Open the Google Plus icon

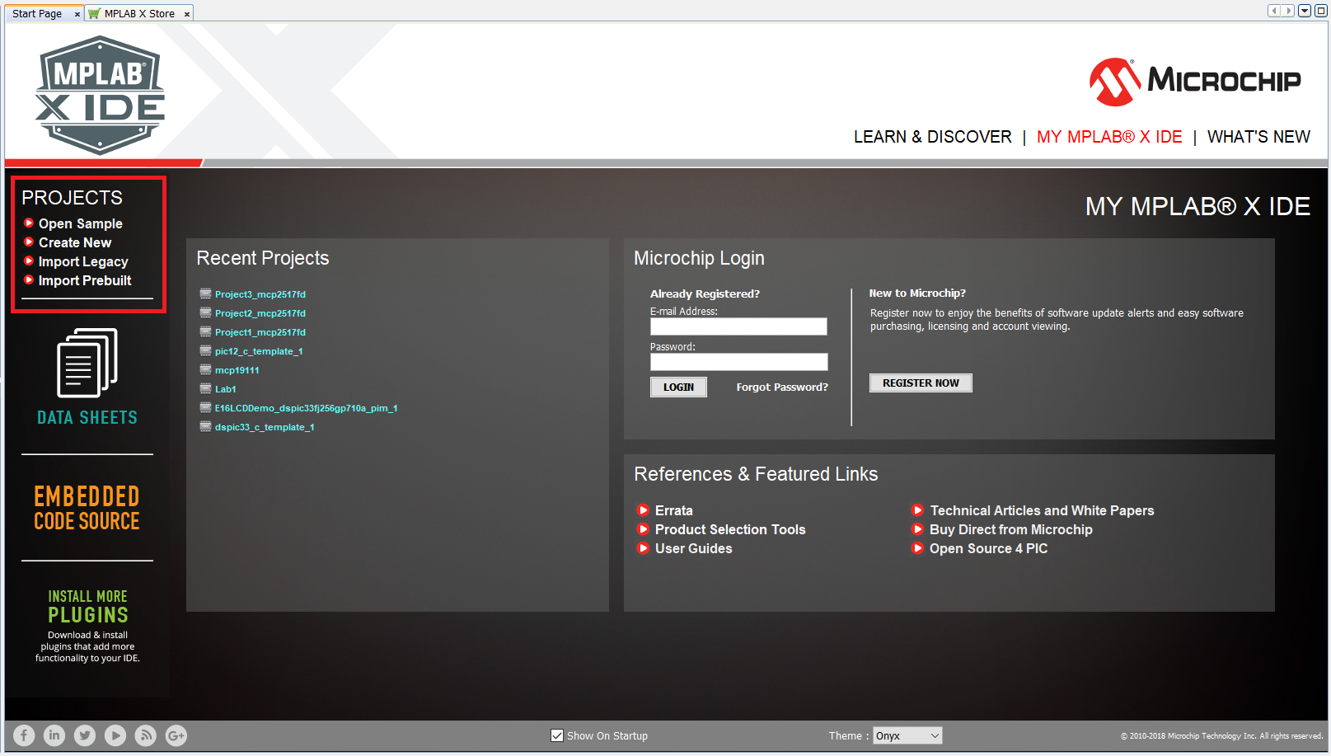[x=176, y=735]
